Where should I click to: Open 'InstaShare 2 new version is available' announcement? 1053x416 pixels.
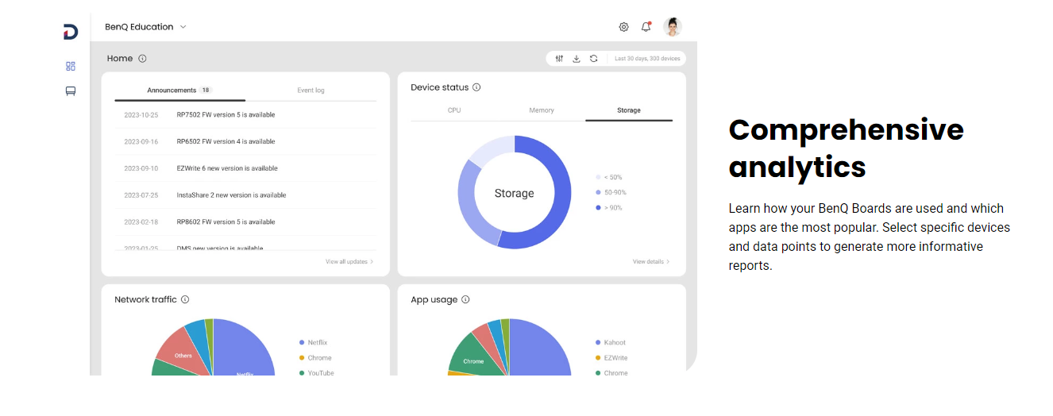[x=231, y=195]
